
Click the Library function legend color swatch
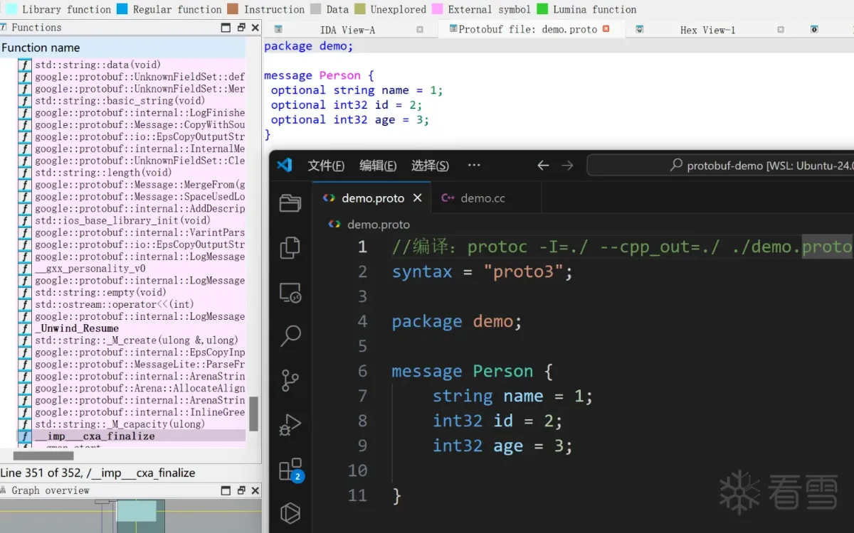[x=11, y=9]
